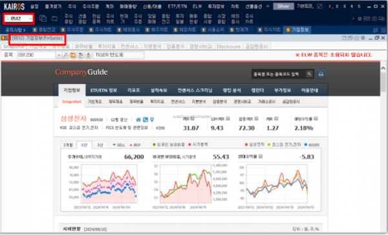Click the map pin icon next to 삼성전자

[x=152, y=119]
